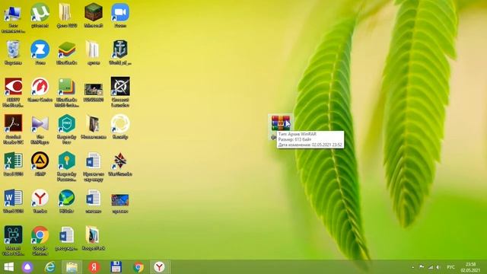Open the Windows Start button
Screen dimensions: 487x274
coord(8,267)
